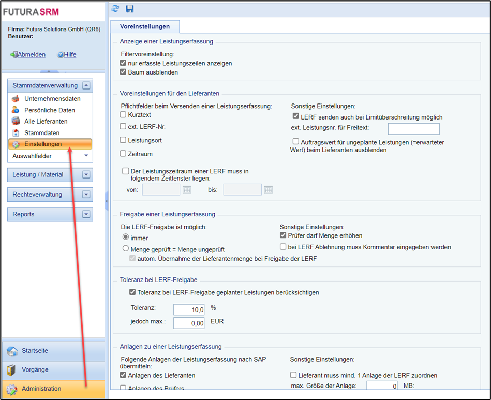
Task: Open the Auswahlfelder dropdown arrow
Action: 86,156
